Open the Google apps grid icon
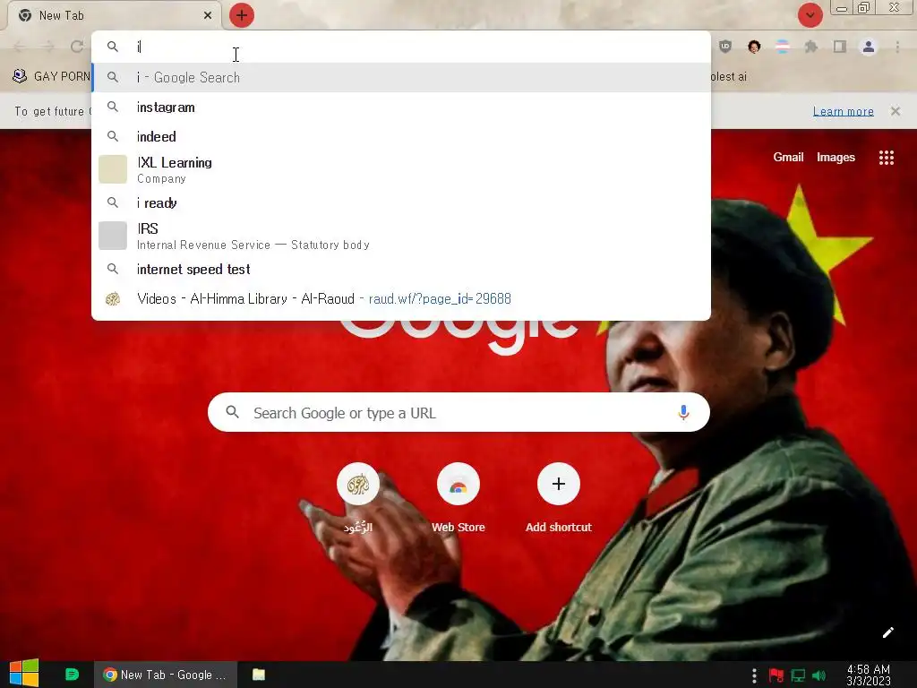917x688 pixels. pyautogui.click(x=886, y=158)
